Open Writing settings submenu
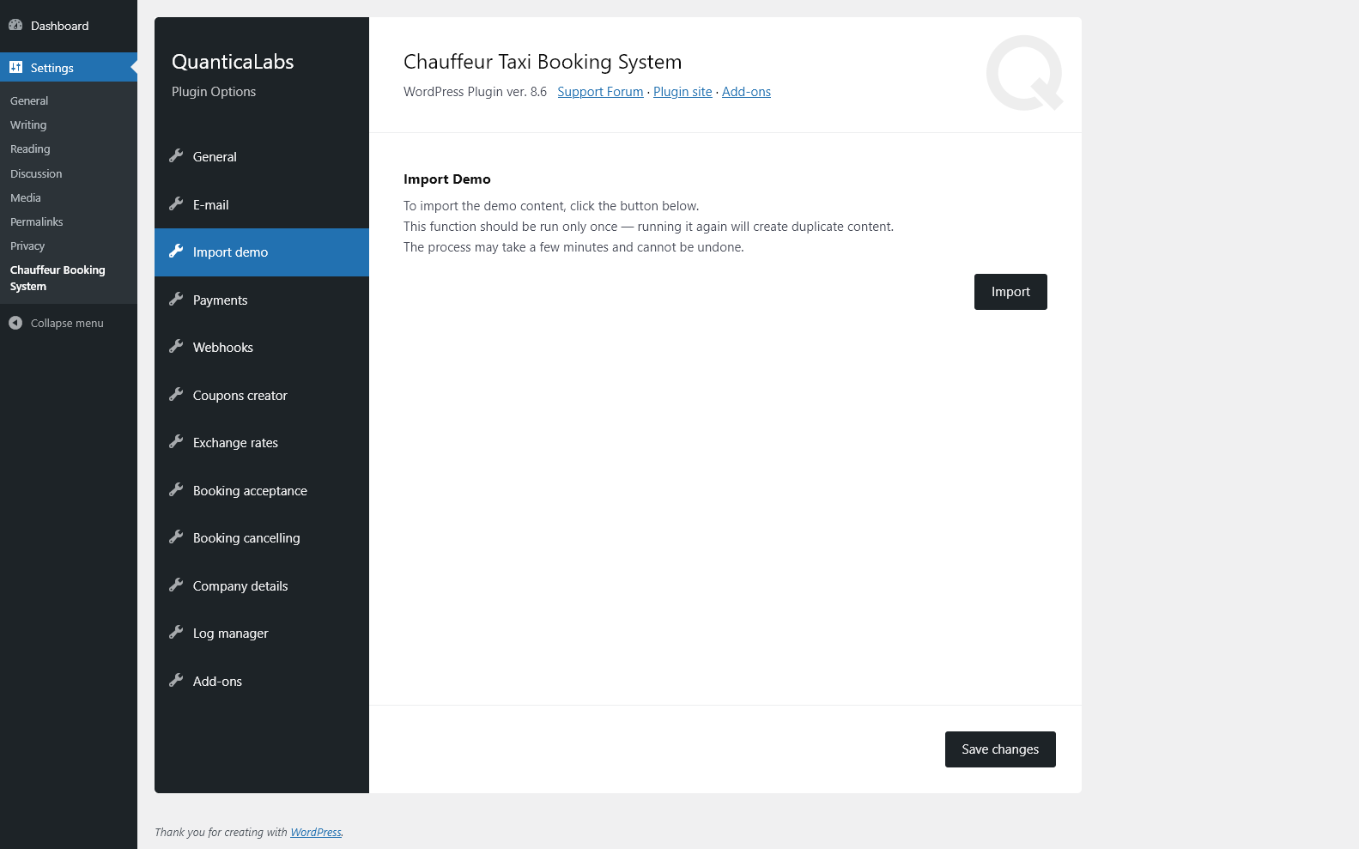The height and width of the screenshot is (849, 1359). pyautogui.click(x=28, y=124)
